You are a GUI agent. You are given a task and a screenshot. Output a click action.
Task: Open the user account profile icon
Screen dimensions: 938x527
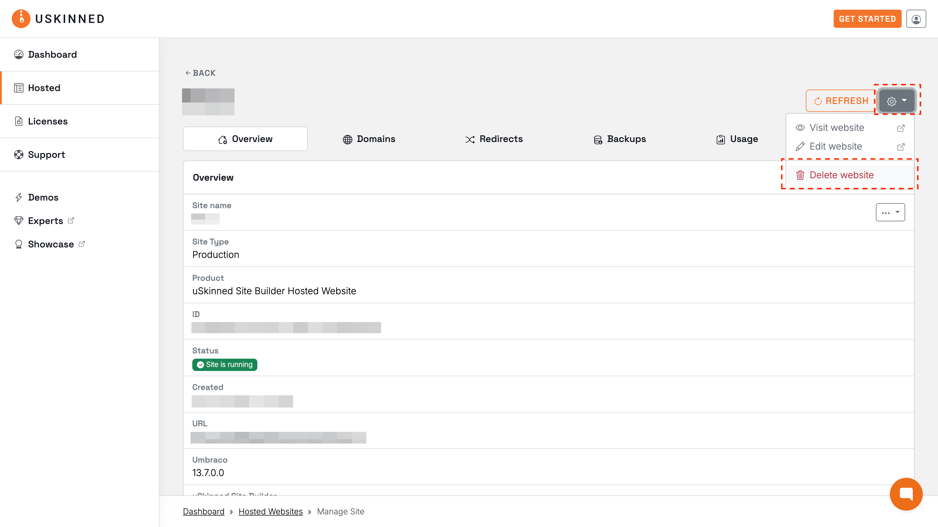coord(916,19)
